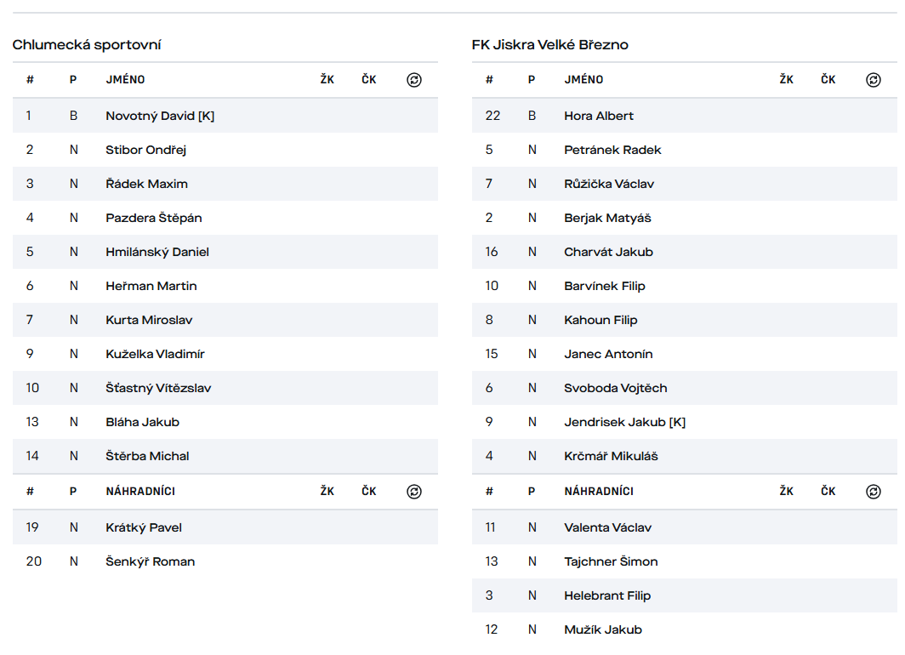This screenshot has height=655, width=905.
Task: Click substitution icon in FK Jiskra lineup header
Action: pyautogui.click(x=874, y=80)
